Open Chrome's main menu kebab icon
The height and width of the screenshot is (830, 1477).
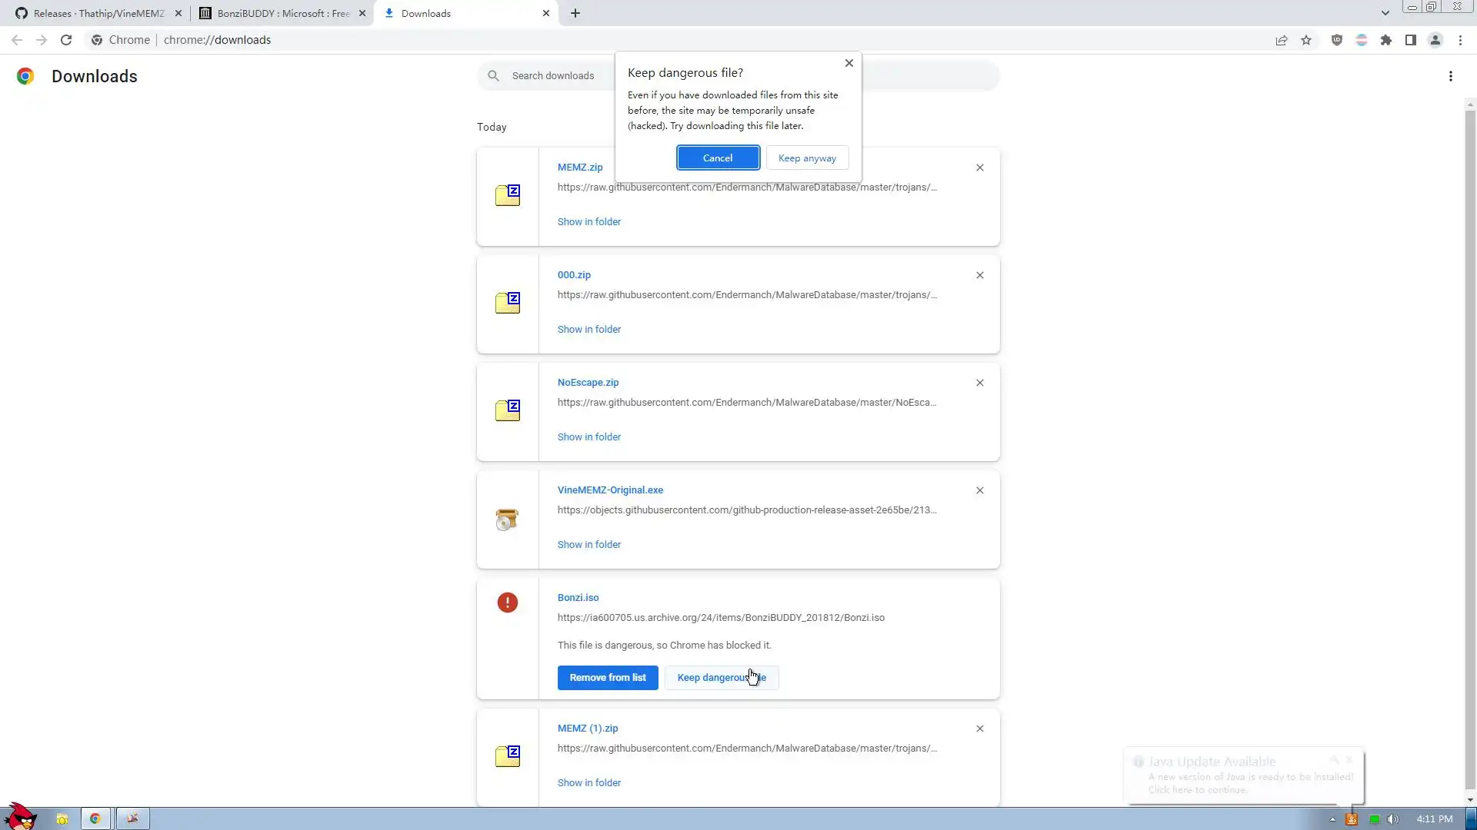(x=1460, y=40)
